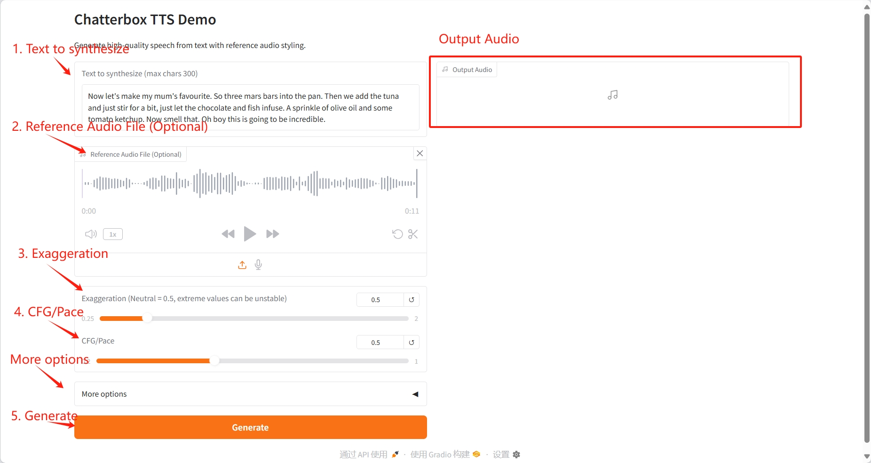The image size is (871, 463).
Task: Click the fast-forward button in audio player
Action: click(272, 234)
